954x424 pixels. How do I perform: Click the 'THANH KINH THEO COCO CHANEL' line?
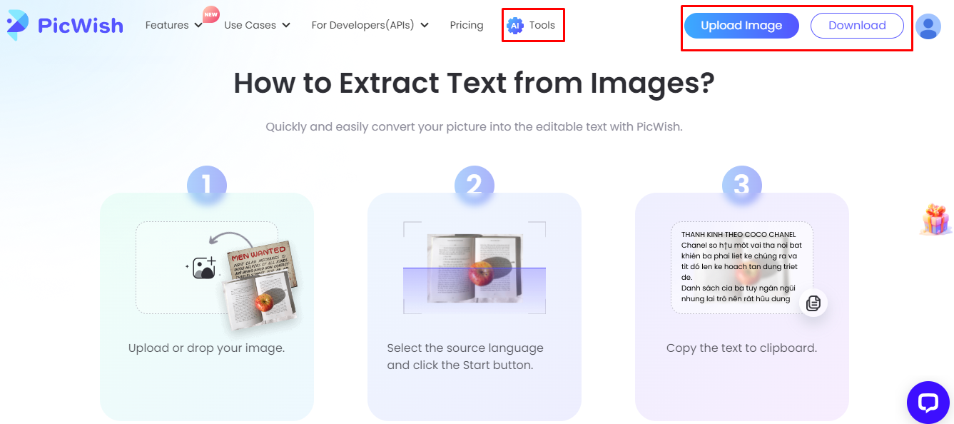(739, 235)
